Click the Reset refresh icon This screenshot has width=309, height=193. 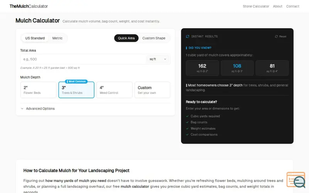(276, 36)
